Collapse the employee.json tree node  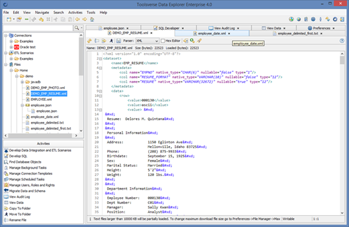tap(22, 105)
